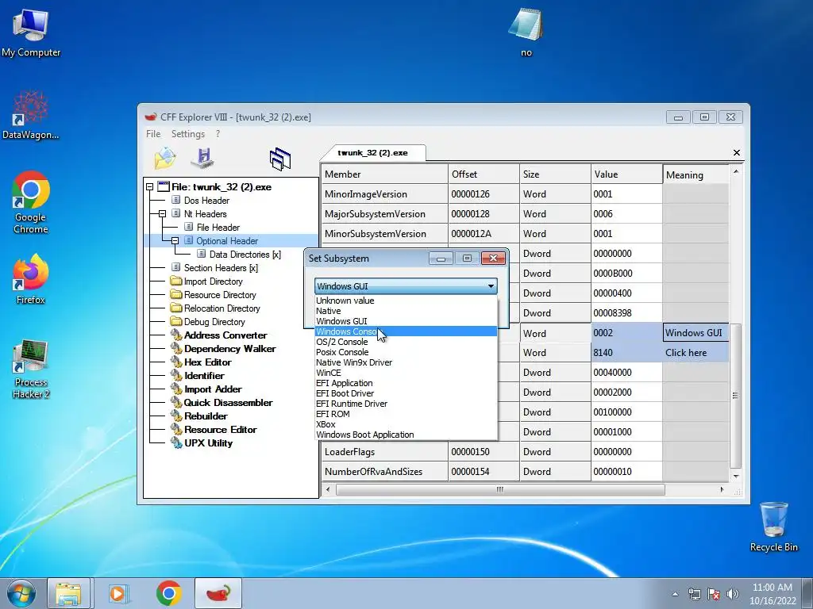Click the Member column header

click(x=384, y=174)
